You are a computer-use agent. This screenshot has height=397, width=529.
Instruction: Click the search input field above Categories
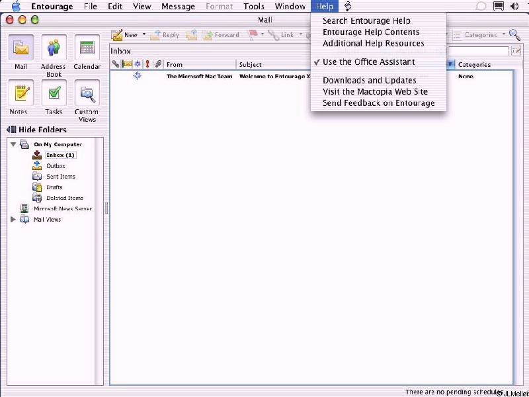477,52
